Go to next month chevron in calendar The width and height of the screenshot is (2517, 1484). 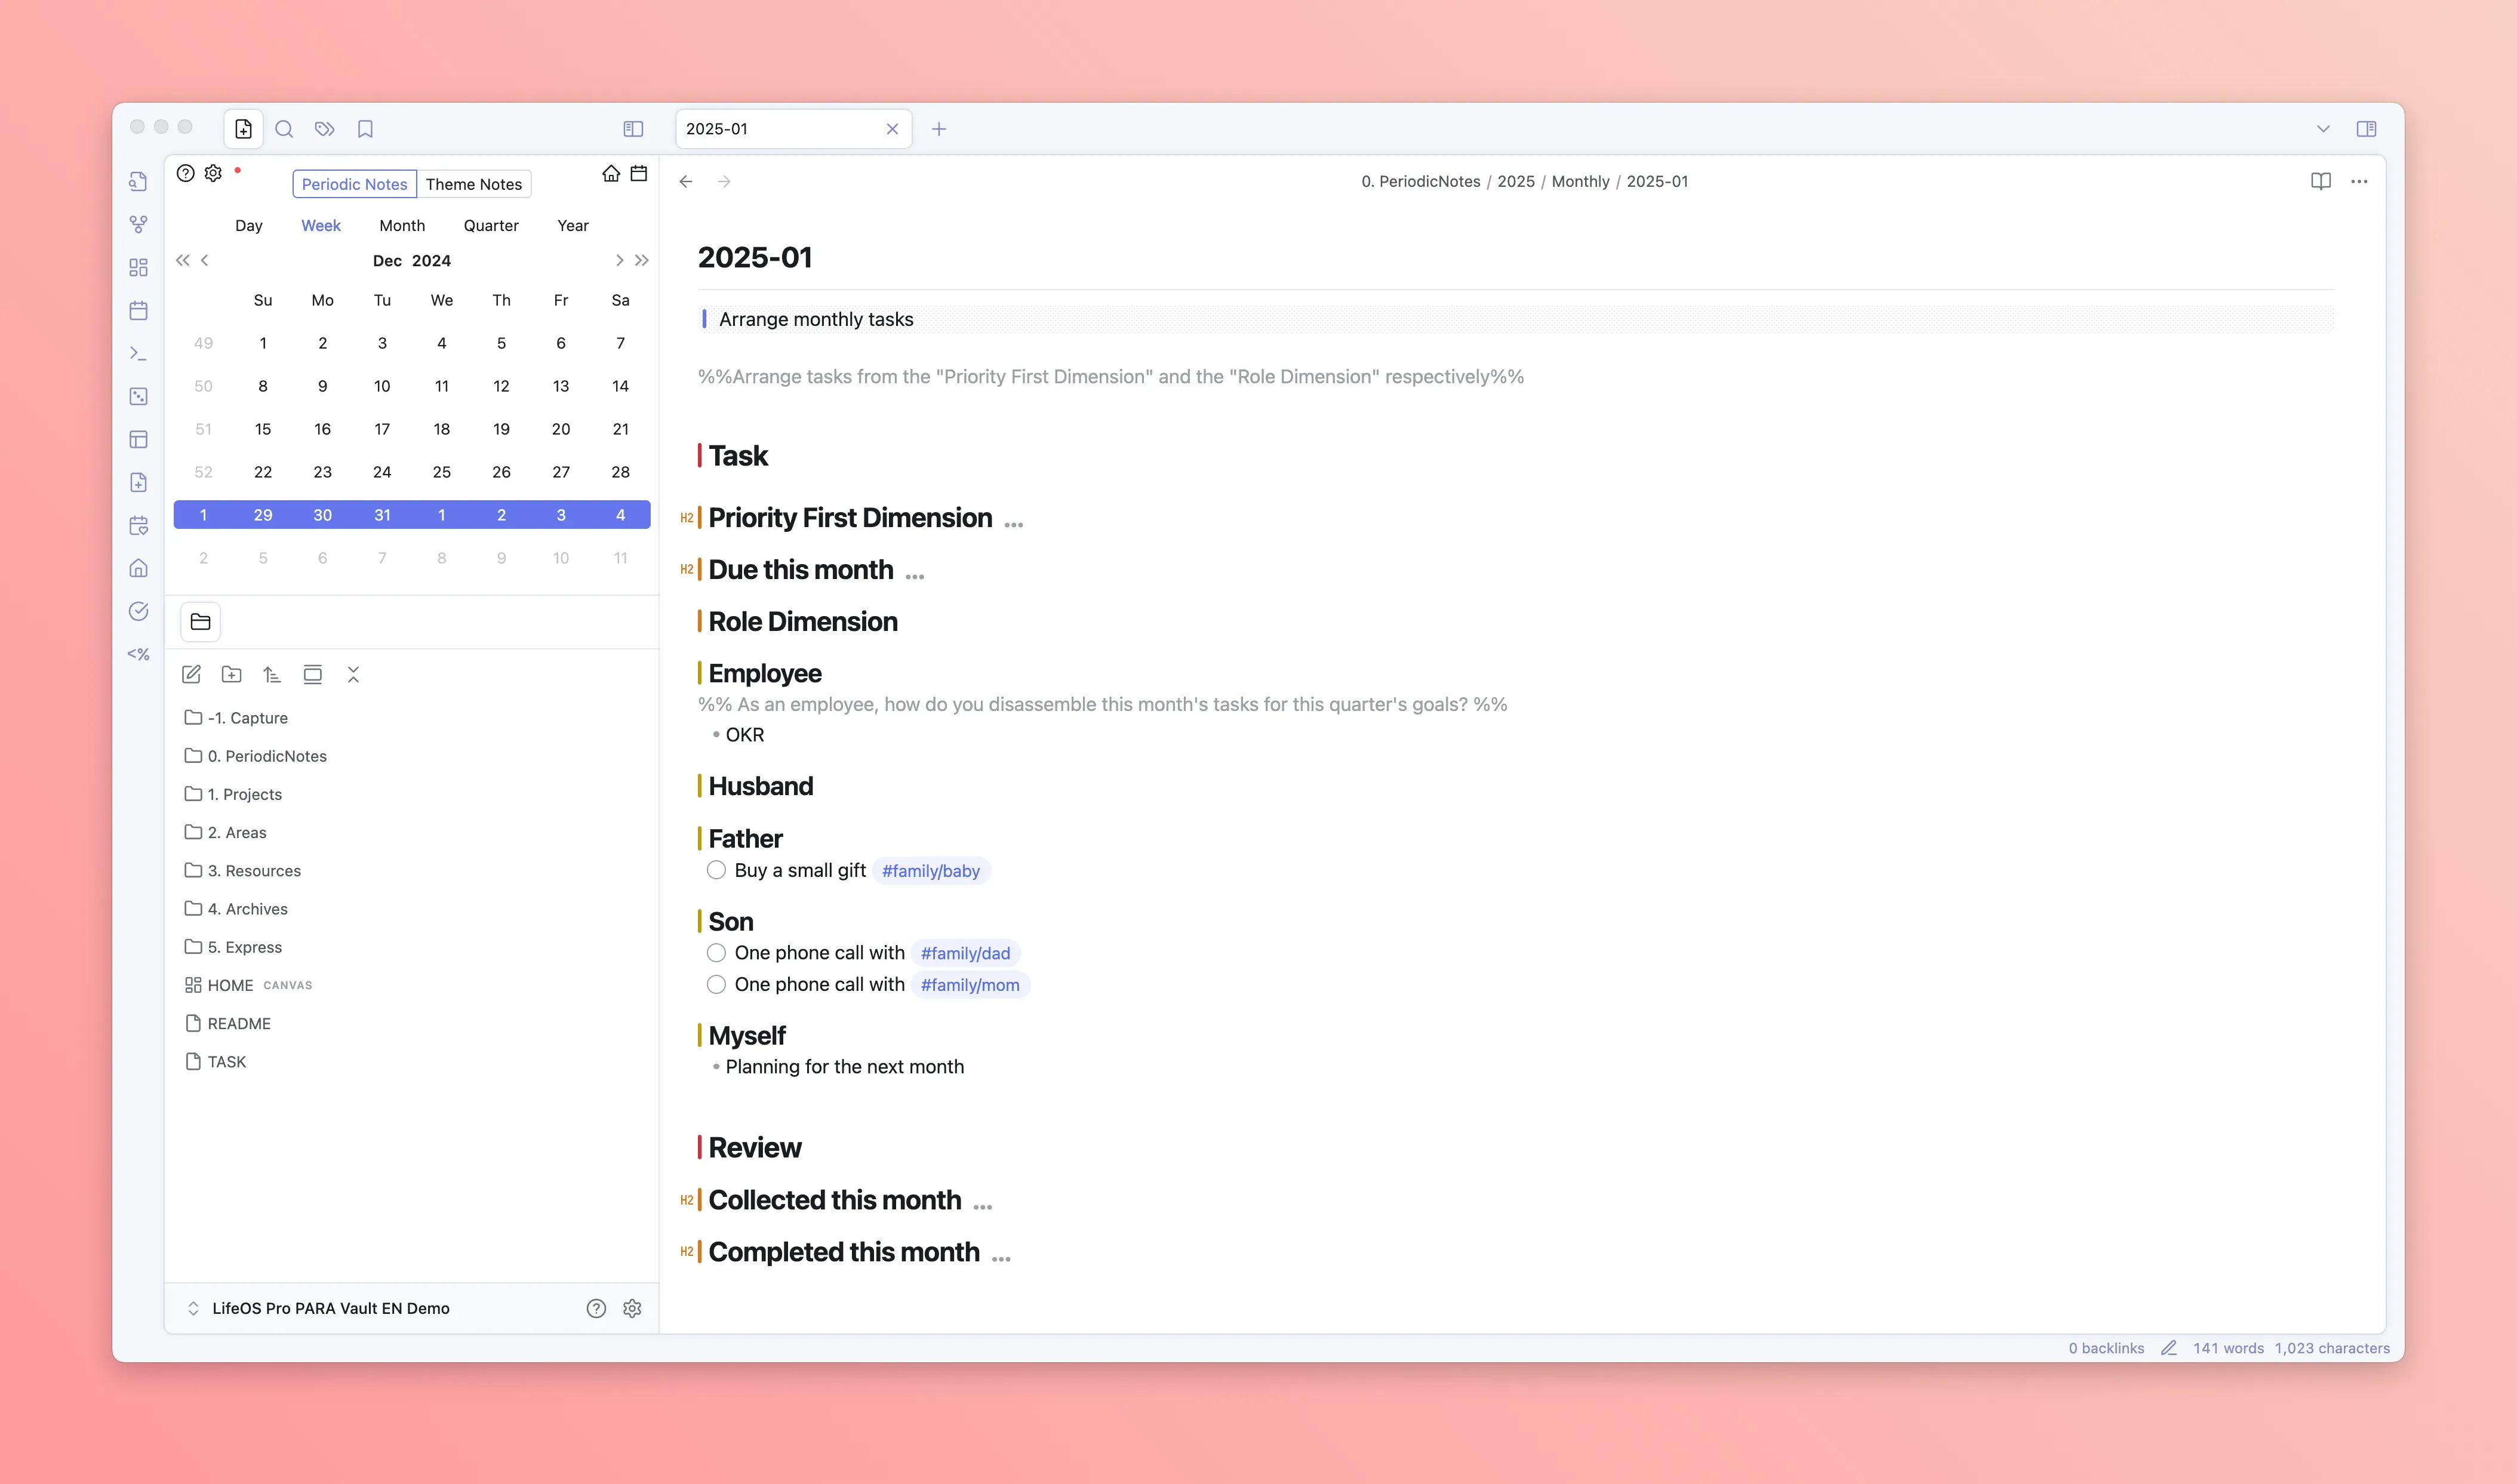619,261
